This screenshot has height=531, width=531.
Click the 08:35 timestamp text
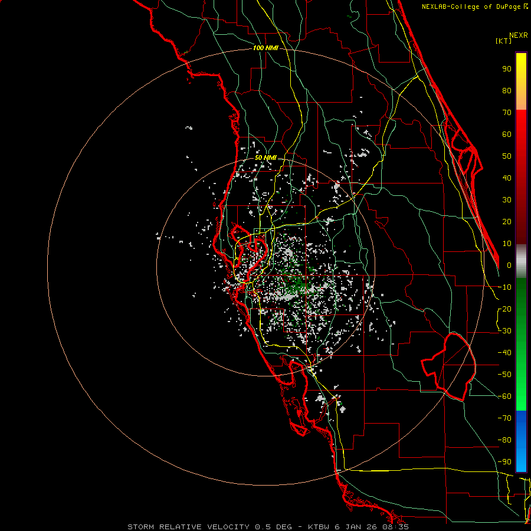[395, 527]
